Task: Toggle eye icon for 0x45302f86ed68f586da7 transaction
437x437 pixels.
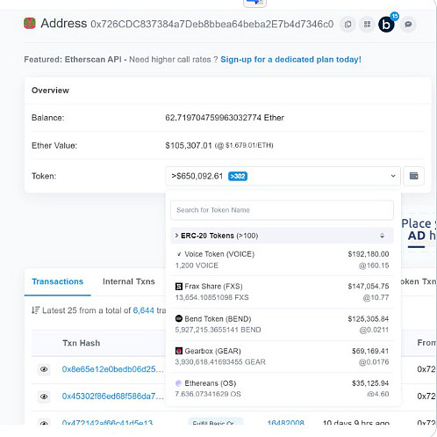Action: pos(44,397)
